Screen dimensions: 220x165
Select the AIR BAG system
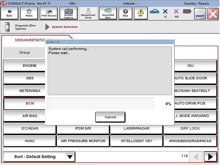pyautogui.click(x=25, y=116)
